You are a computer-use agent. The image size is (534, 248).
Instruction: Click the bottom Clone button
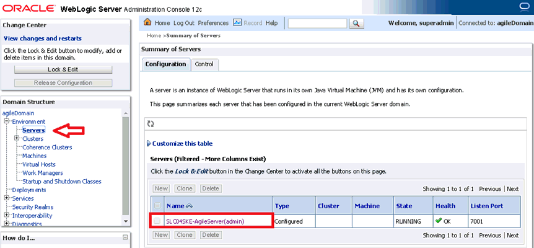185,235
